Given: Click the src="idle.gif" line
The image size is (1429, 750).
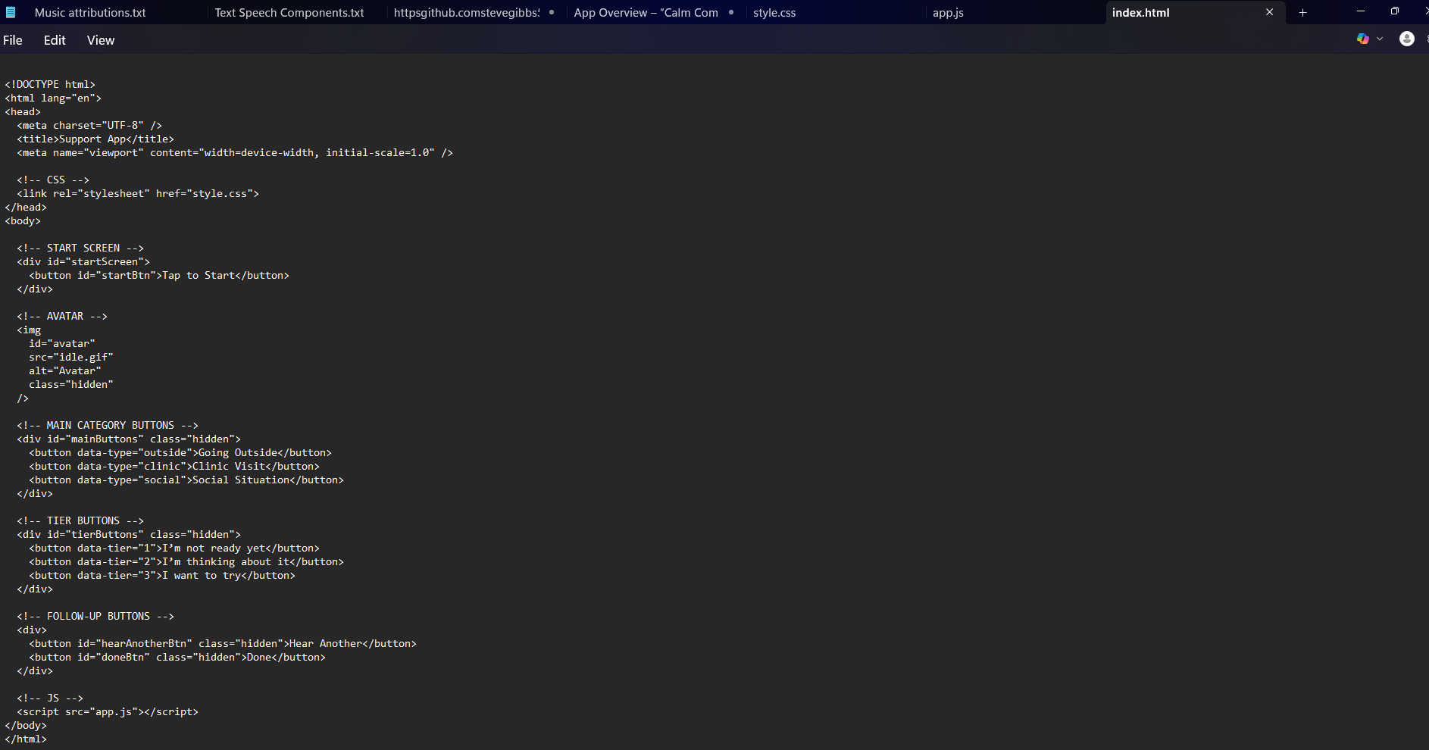Looking at the screenshot, I should point(71,357).
